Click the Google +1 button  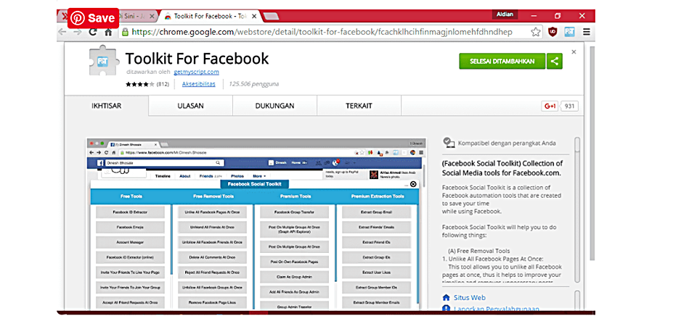[550, 107]
